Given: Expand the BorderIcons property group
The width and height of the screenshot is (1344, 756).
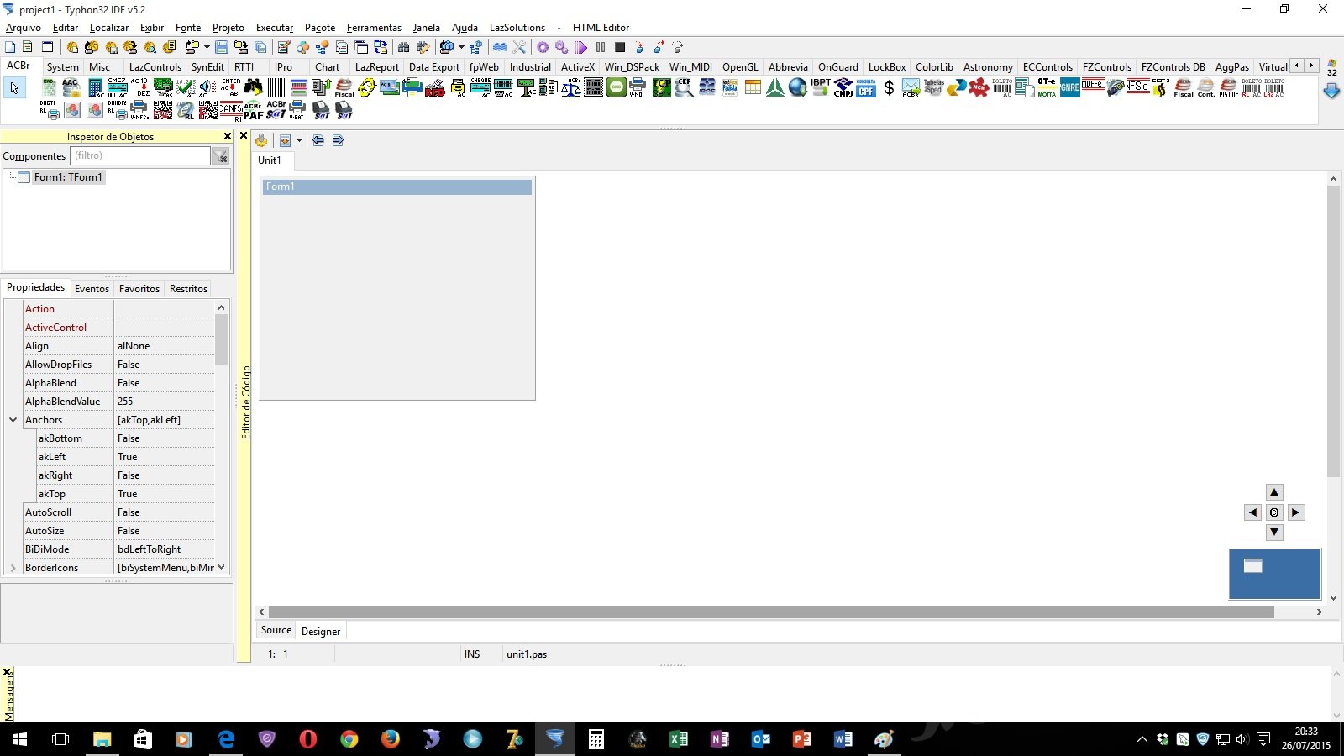Looking at the screenshot, I should tap(13, 568).
